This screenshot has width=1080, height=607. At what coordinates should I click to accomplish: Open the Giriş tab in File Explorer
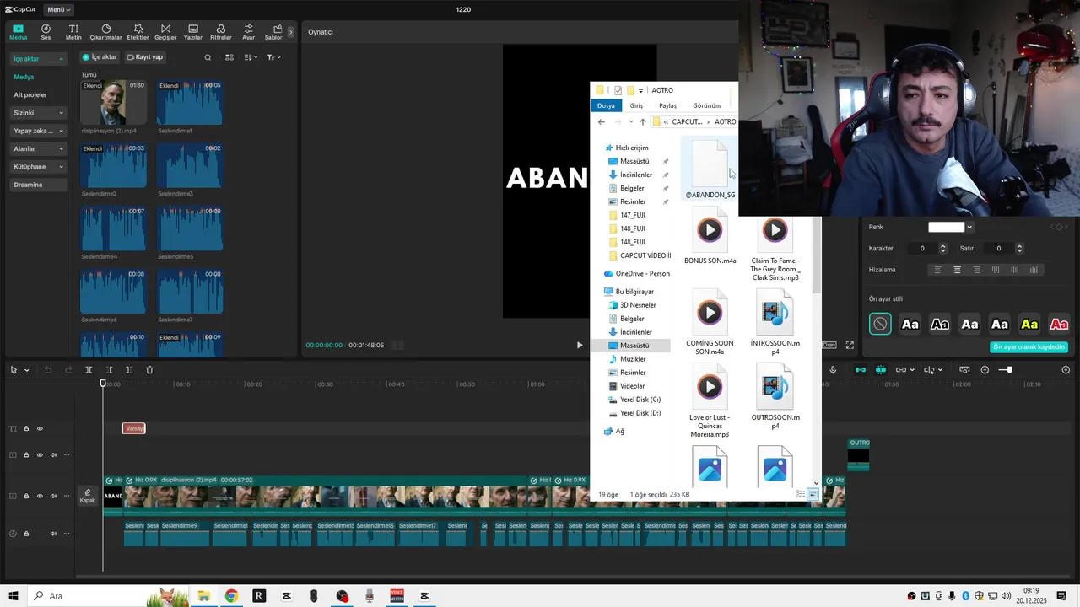pyautogui.click(x=636, y=105)
